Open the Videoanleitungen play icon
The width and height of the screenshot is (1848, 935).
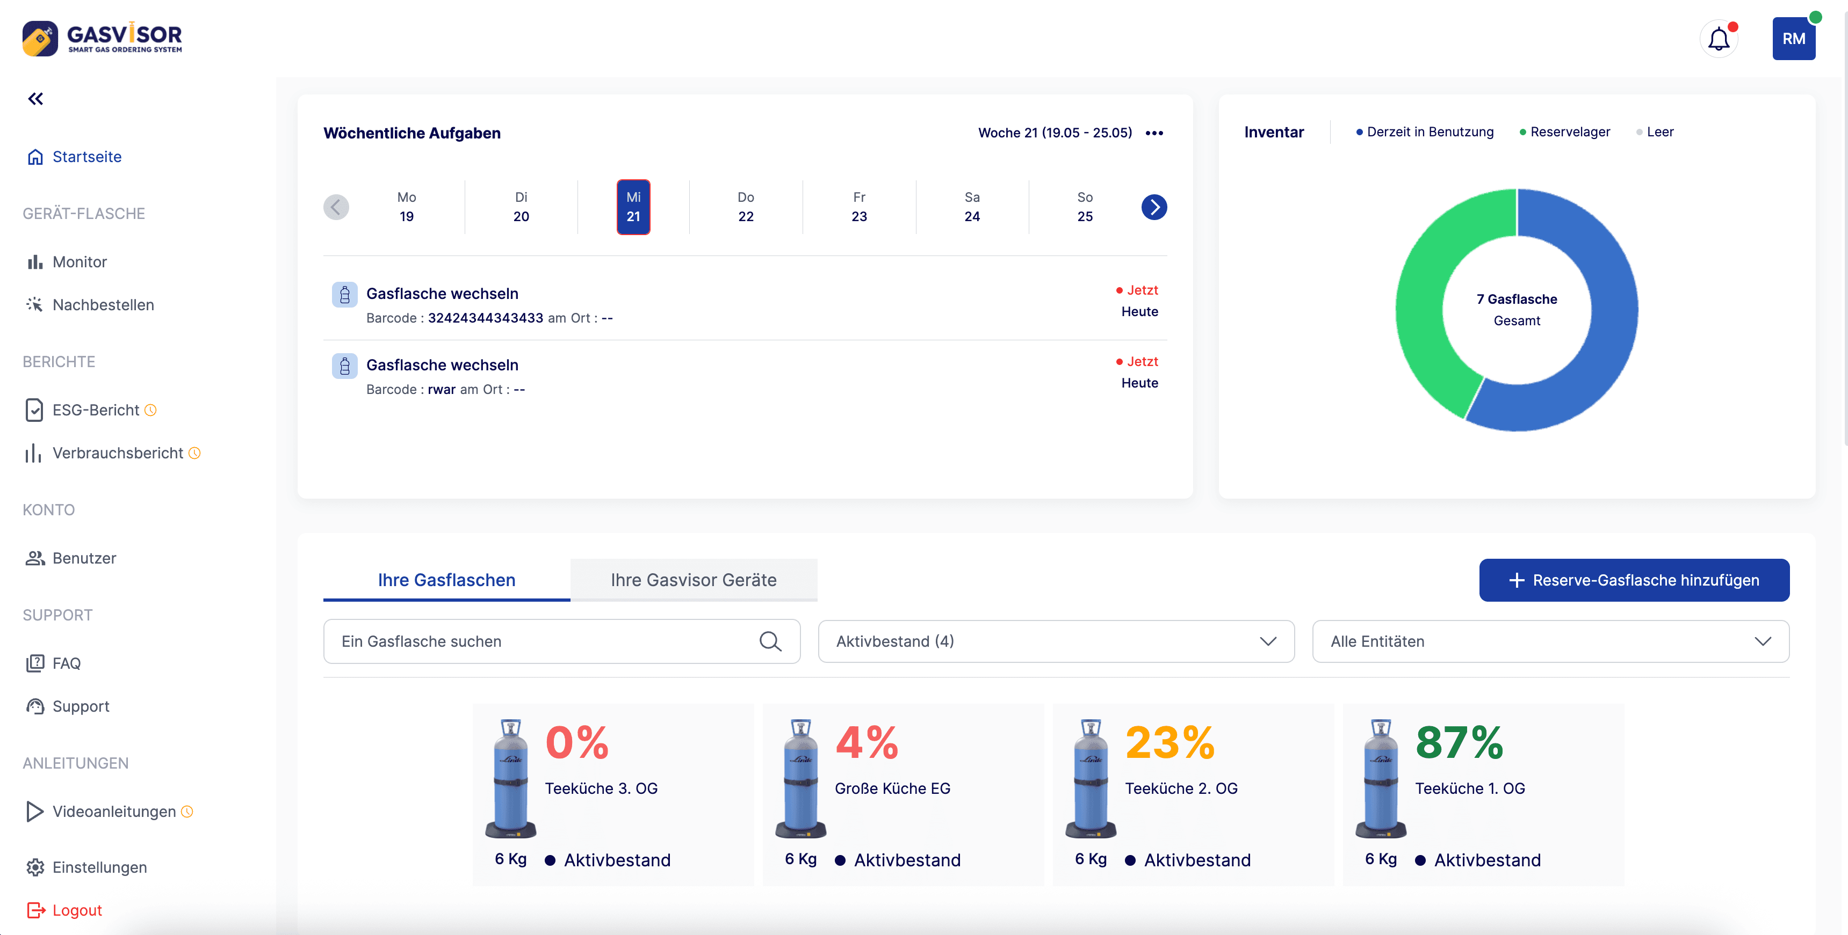click(x=35, y=811)
